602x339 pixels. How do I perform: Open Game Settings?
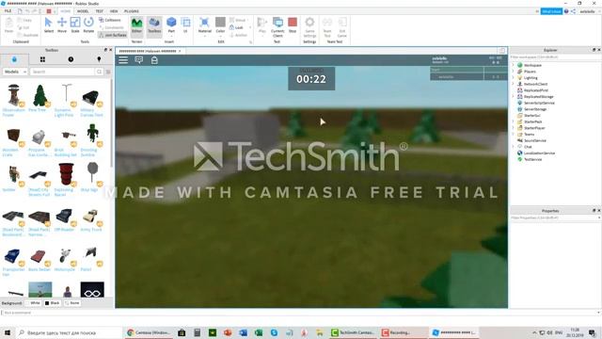309,26
